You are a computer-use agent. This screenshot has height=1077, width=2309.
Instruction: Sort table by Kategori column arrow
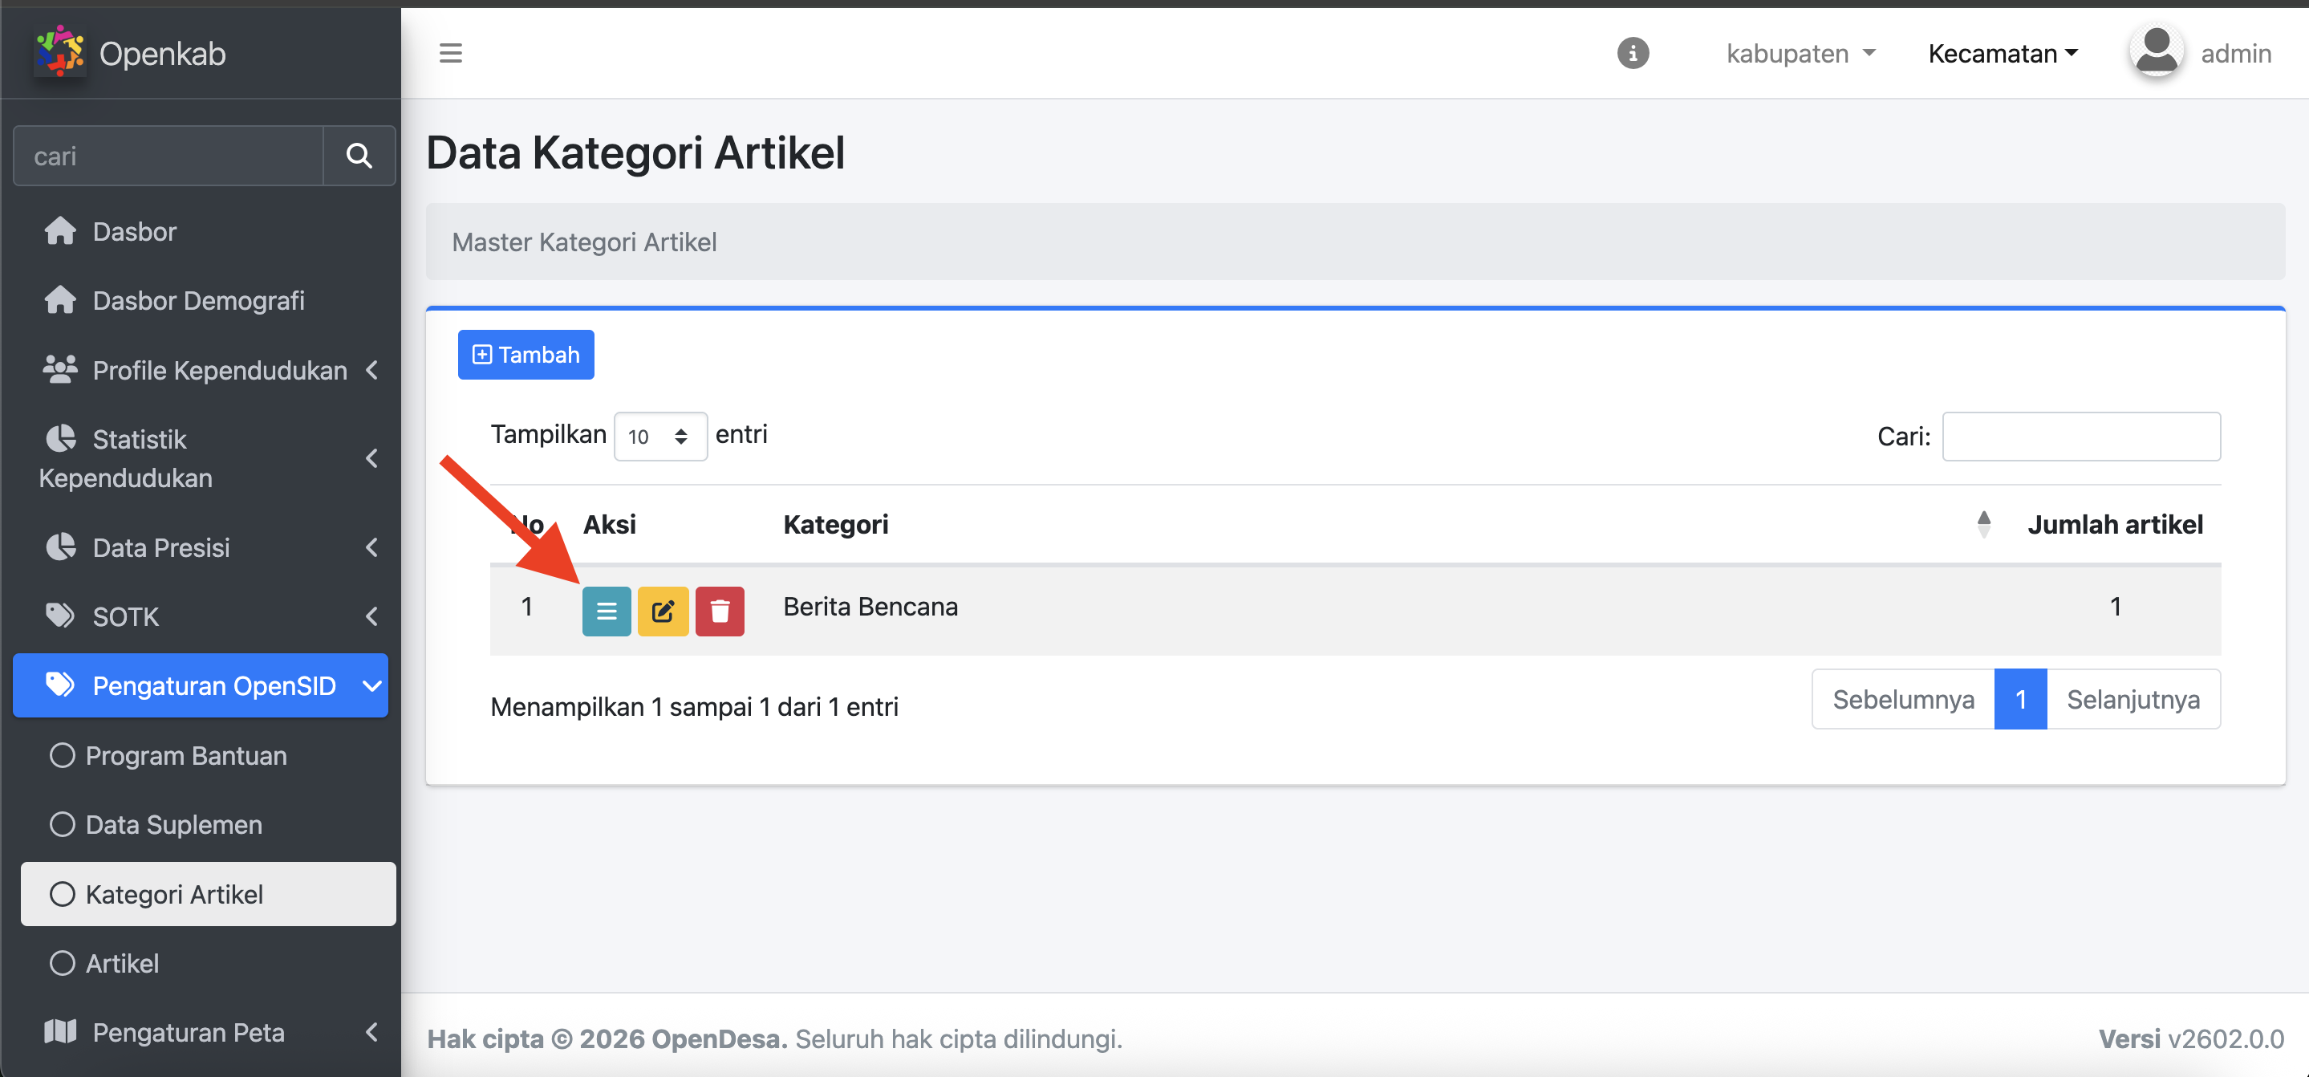(x=1982, y=524)
